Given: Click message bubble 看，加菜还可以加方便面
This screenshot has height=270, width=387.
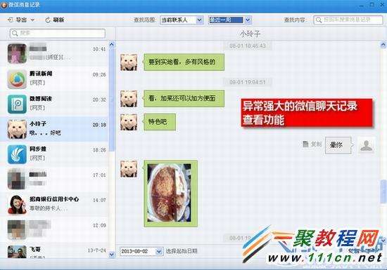Looking at the screenshot, I should 184,99.
